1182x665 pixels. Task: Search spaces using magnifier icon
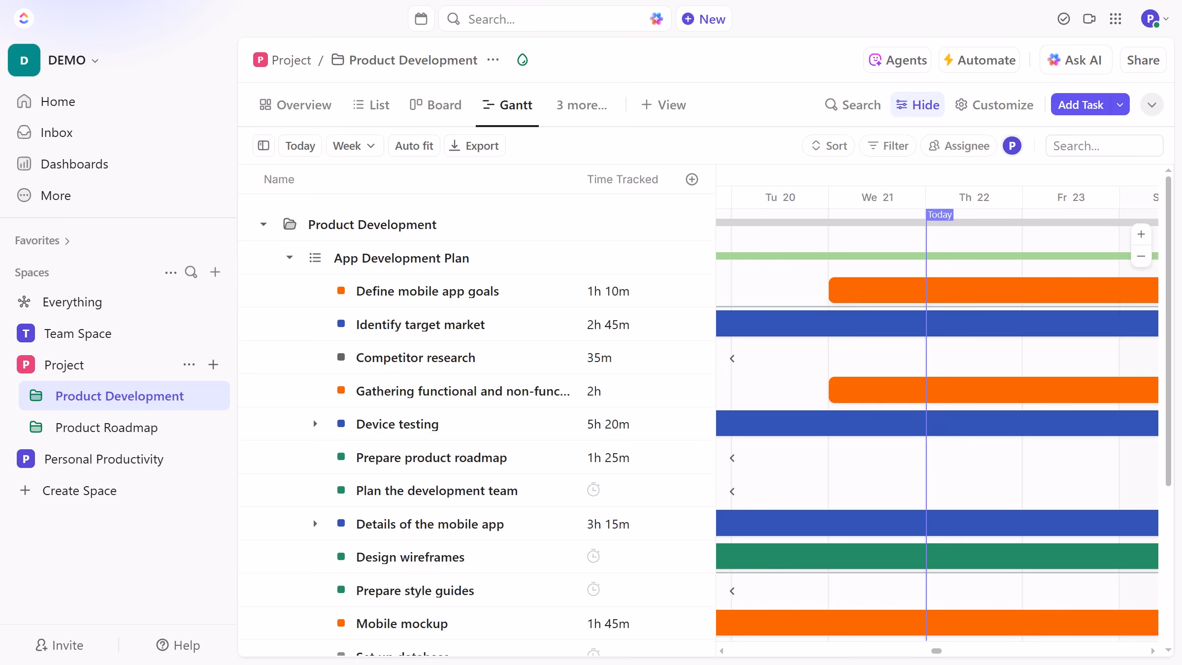pos(191,272)
